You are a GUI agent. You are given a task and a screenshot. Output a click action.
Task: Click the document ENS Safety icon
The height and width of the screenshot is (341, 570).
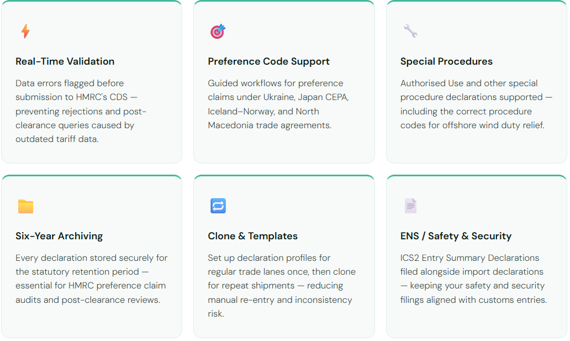[410, 206]
